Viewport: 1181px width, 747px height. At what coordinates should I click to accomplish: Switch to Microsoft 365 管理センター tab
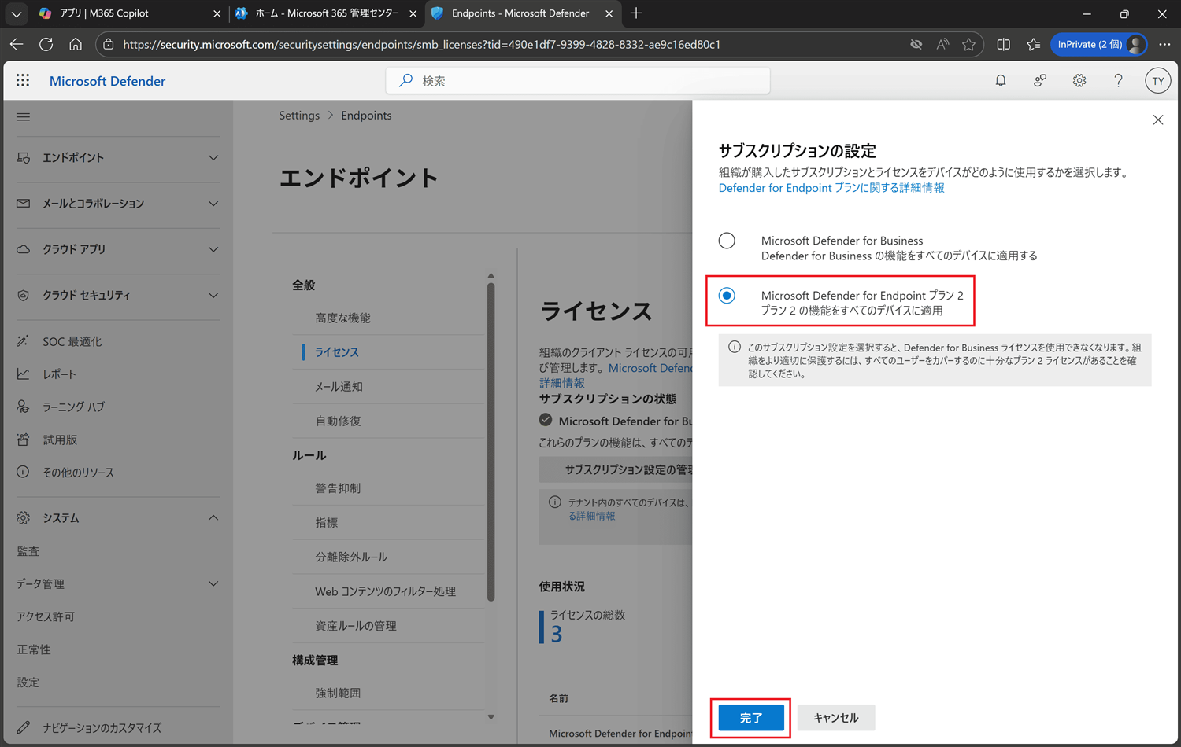click(325, 13)
